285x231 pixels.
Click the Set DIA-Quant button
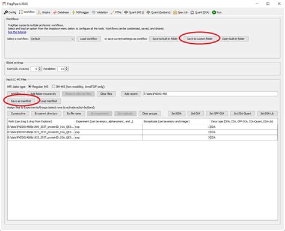[x=242, y=113]
